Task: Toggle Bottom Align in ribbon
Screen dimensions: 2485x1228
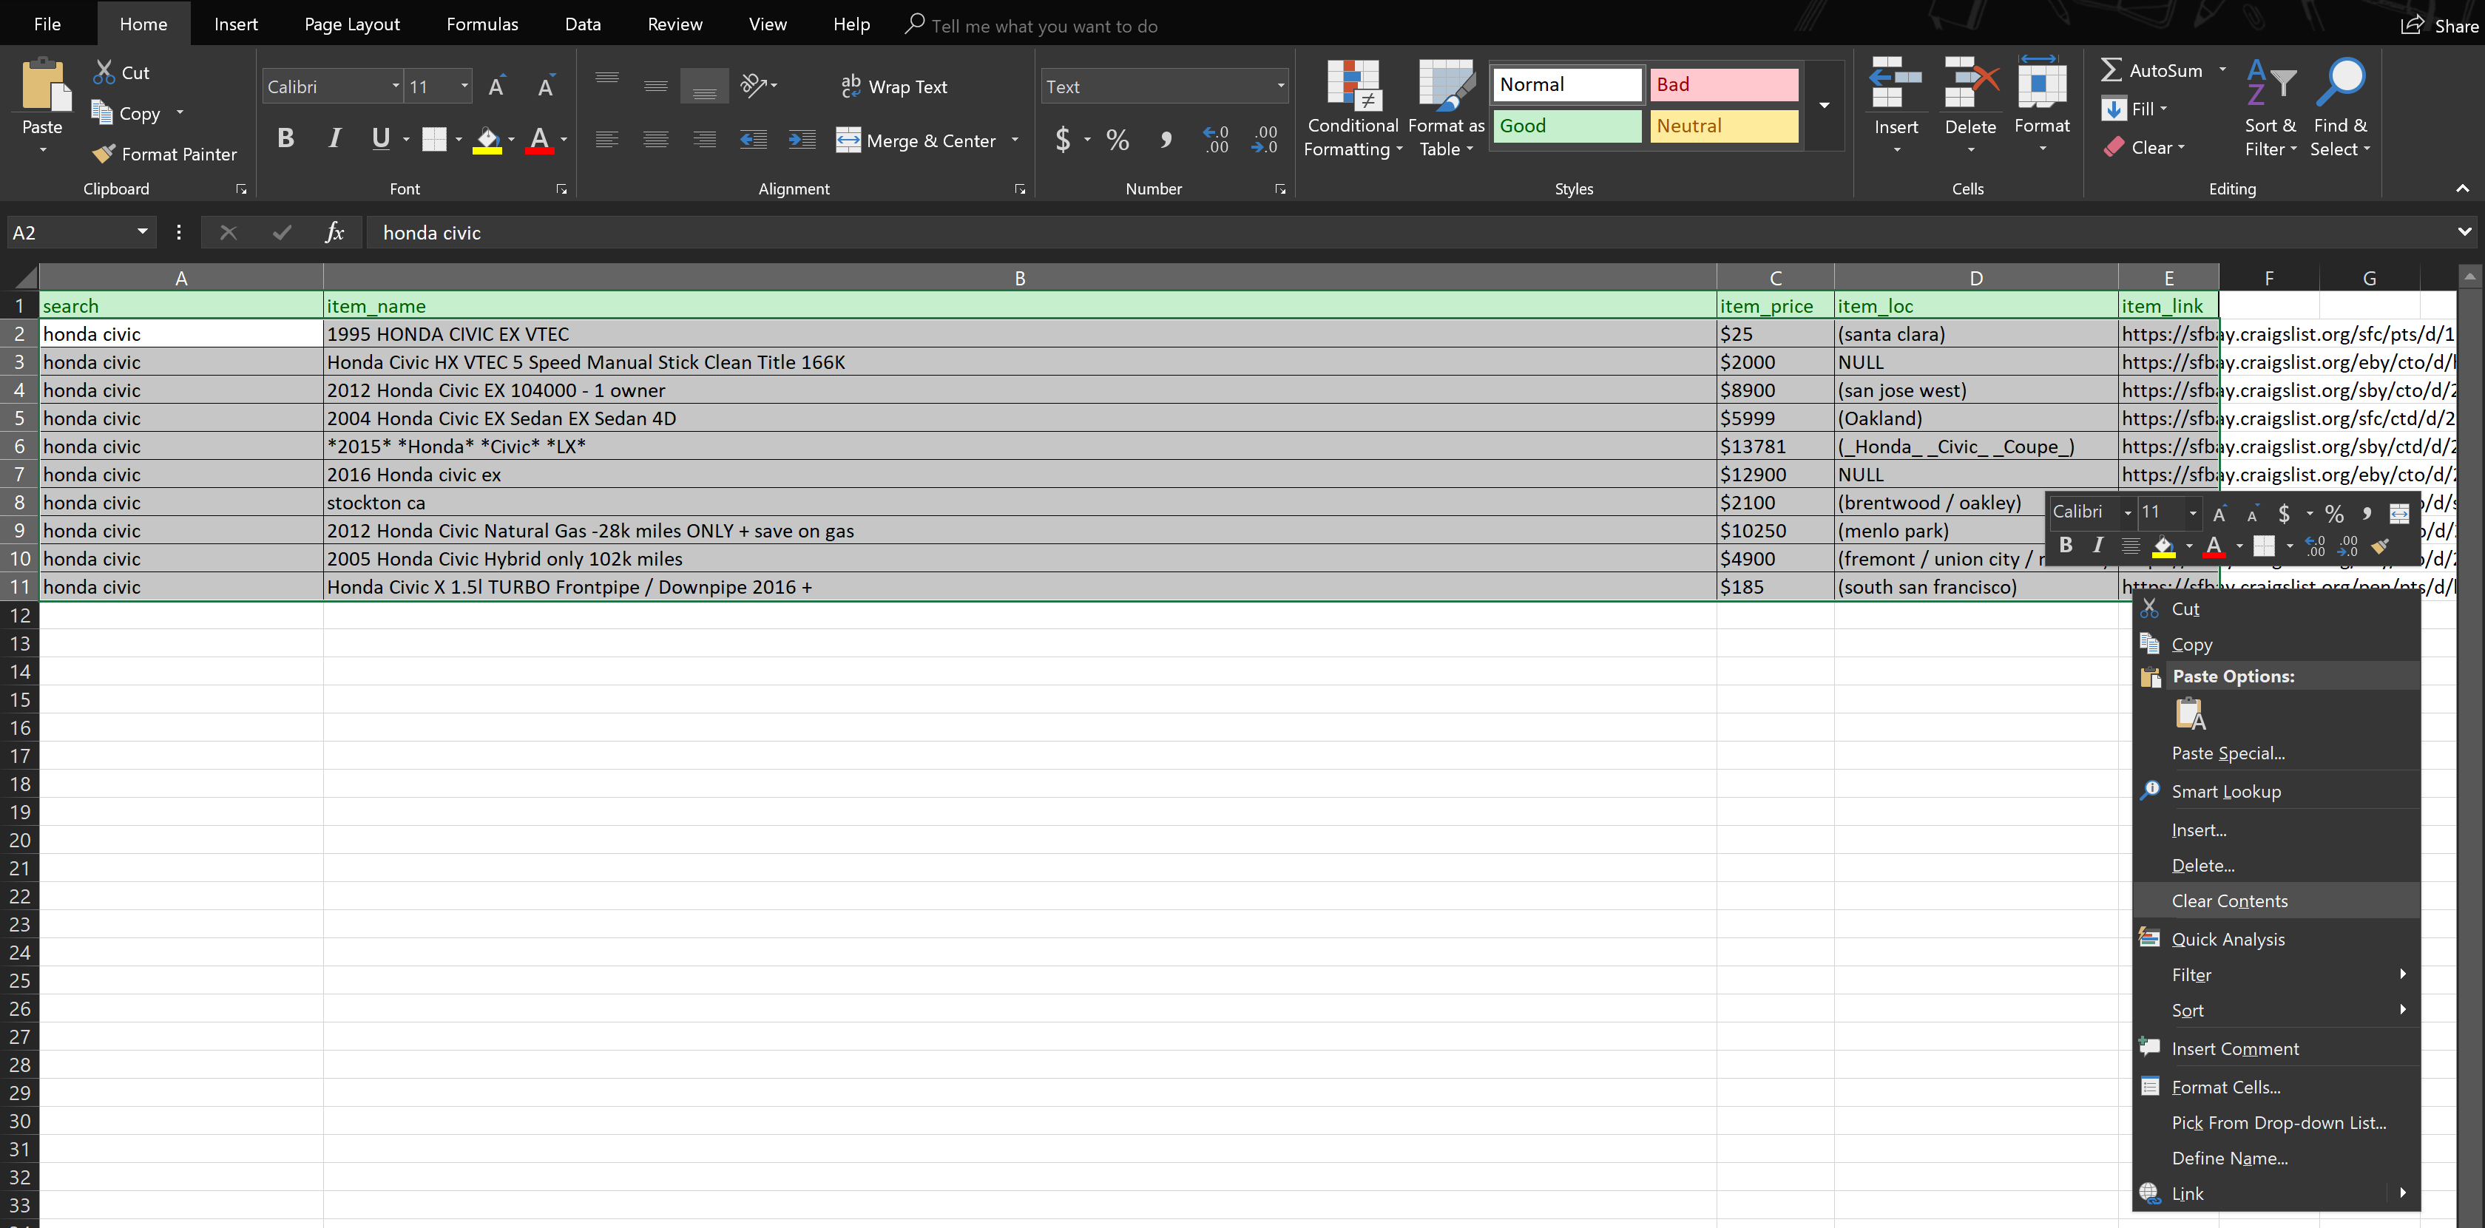Action: [x=704, y=86]
